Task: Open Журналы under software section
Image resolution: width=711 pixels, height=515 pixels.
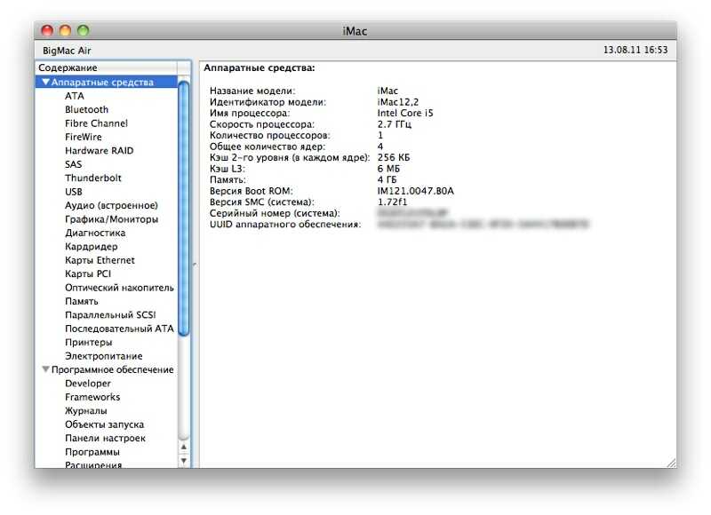Action: (85, 411)
